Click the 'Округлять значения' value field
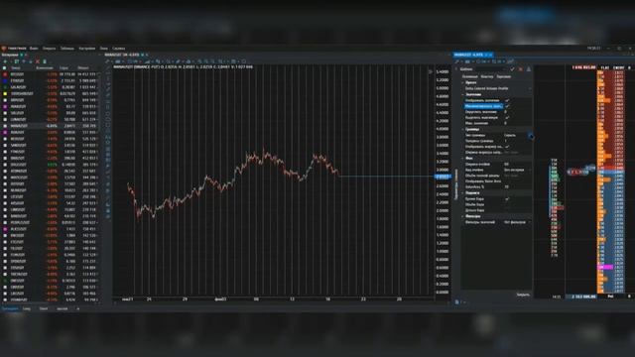The width and height of the screenshot is (635, 357). coord(517,112)
